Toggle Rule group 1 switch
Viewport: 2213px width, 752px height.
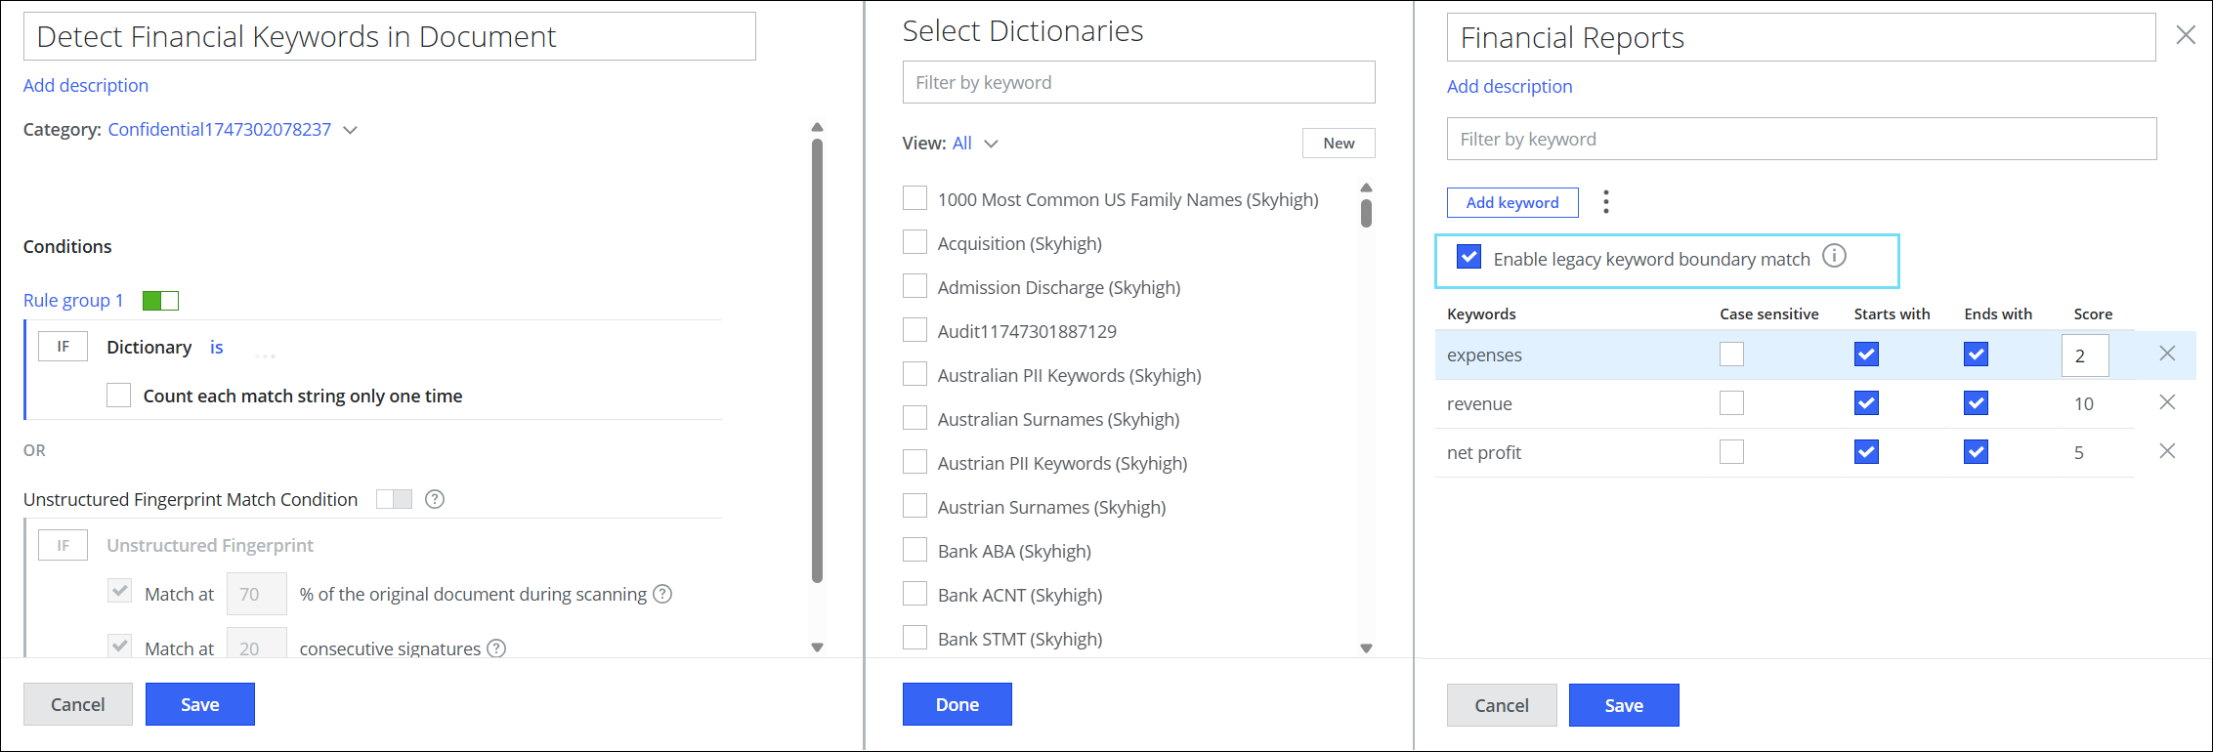pyautogui.click(x=160, y=301)
